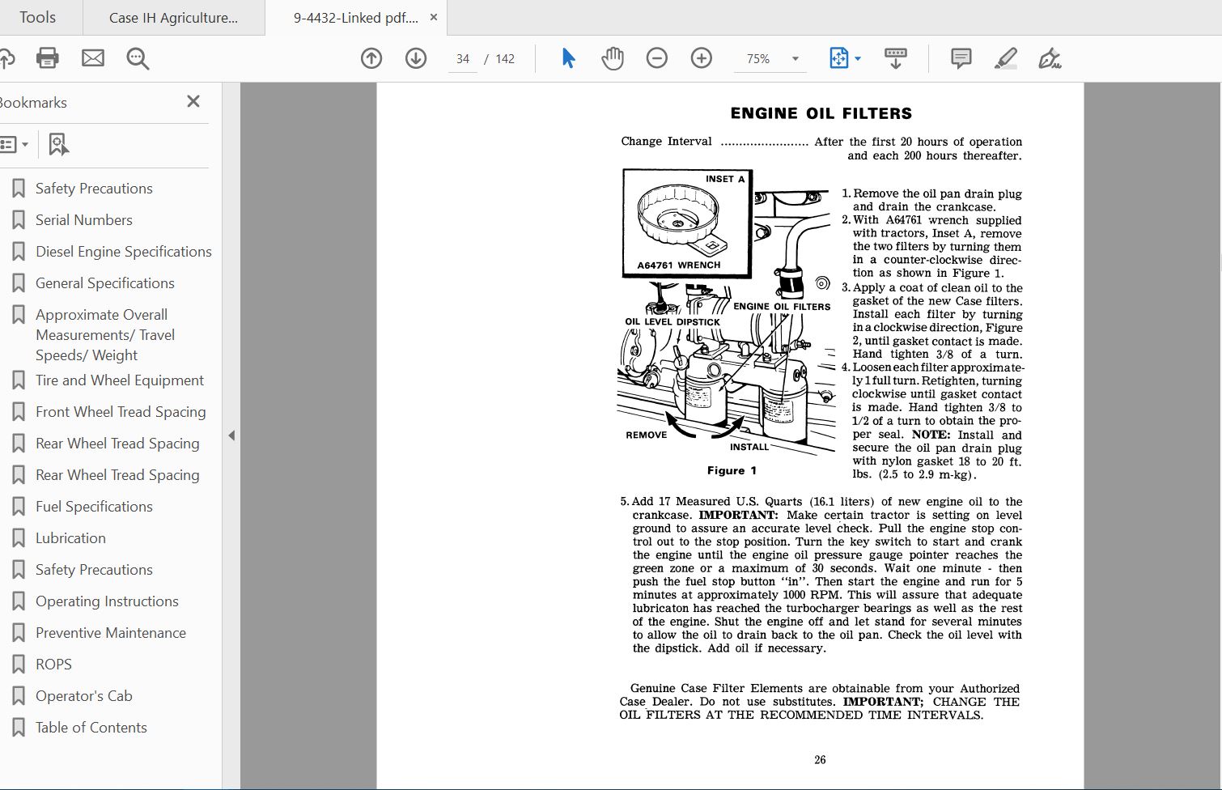Open the Serial Numbers bookmark
Image resolution: width=1222 pixels, height=790 pixels.
[84, 220]
